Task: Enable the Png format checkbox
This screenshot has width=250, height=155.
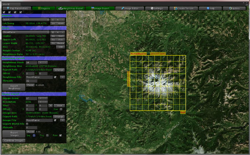Action: point(47,135)
